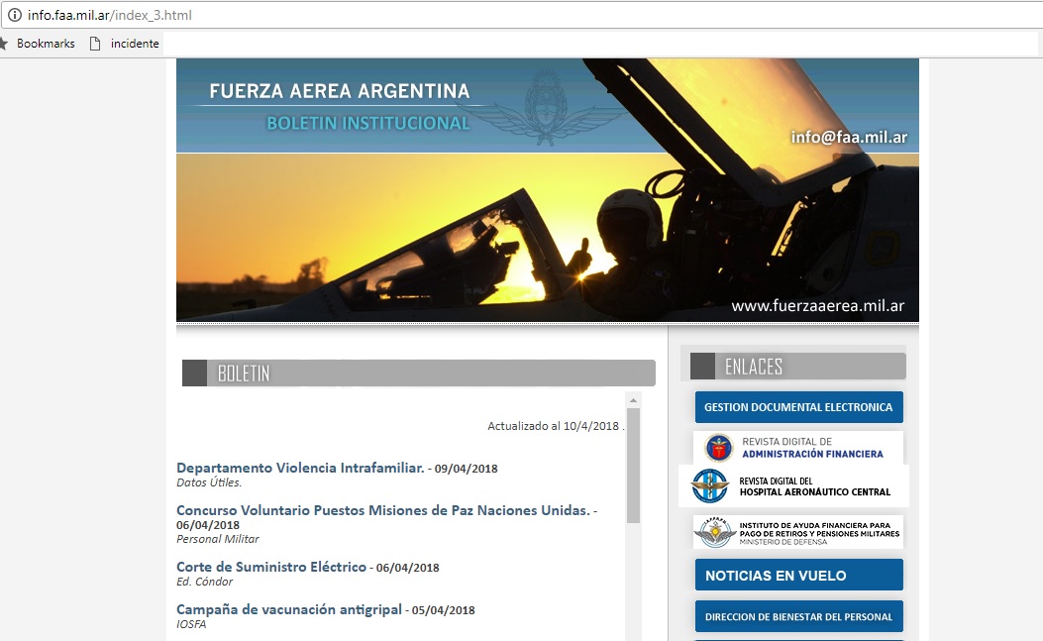The width and height of the screenshot is (1043, 641).
Task: Click Gestion Documental Electronica button
Action: 799,407
